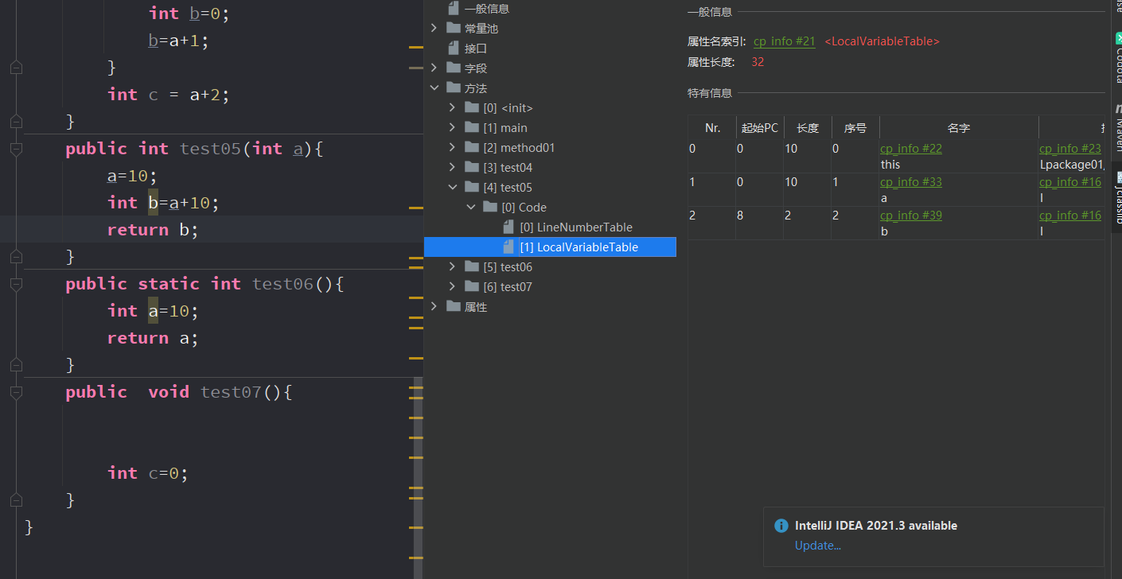Click the 字段 folder icon
Screen dimensions: 1122x579
pos(454,68)
